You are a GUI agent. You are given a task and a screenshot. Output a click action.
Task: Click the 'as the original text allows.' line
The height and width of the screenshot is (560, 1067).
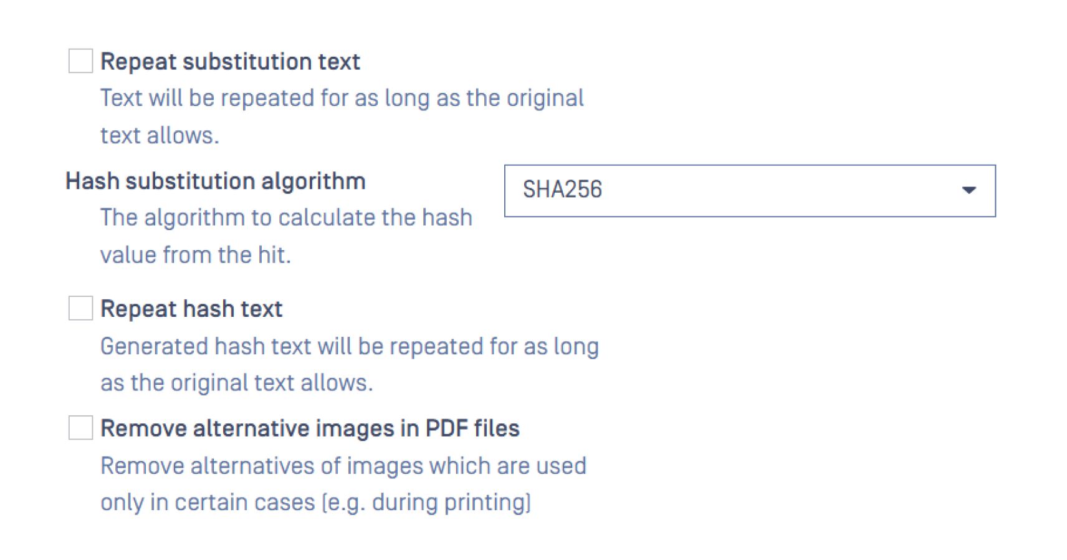236,382
